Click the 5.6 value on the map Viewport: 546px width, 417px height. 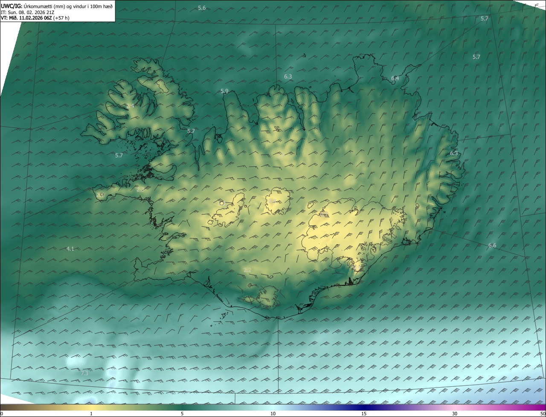(x=202, y=8)
